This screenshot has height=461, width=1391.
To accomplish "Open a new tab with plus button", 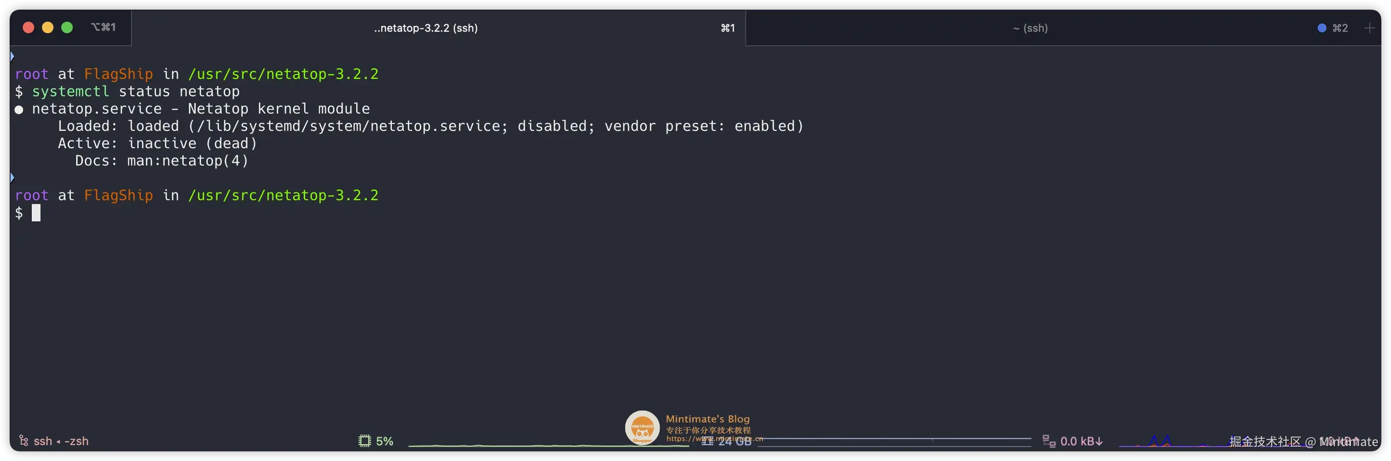I will point(1369,28).
